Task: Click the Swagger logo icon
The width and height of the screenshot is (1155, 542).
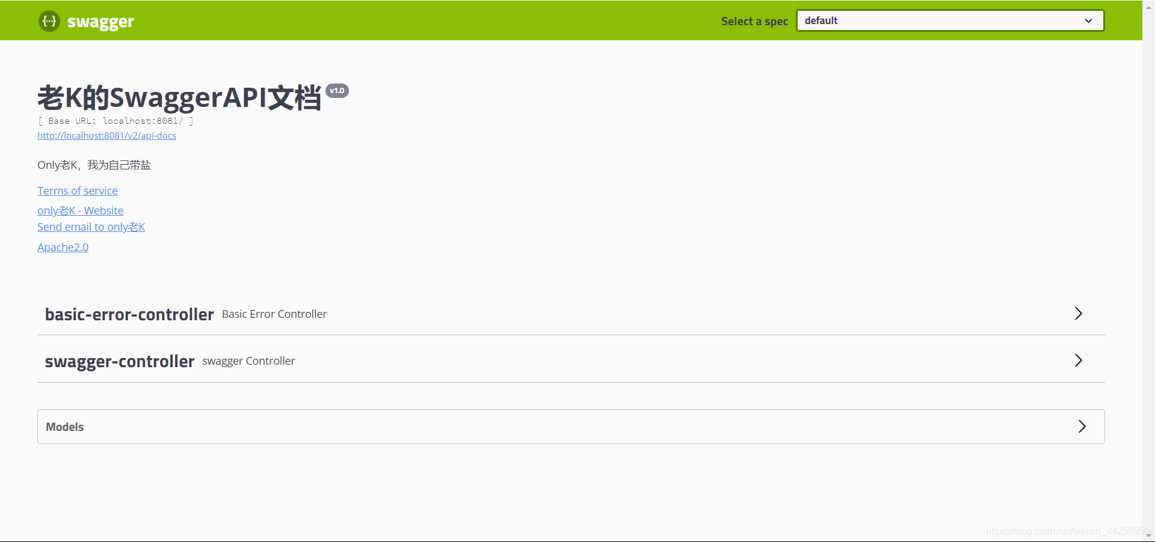Action: point(49,21)
